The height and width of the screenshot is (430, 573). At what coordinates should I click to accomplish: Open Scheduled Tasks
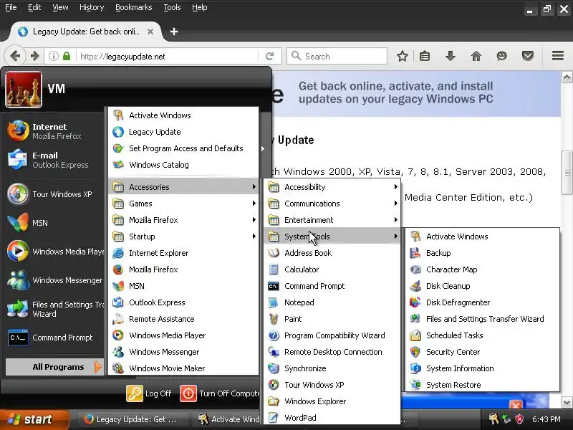tap(482, 335)
